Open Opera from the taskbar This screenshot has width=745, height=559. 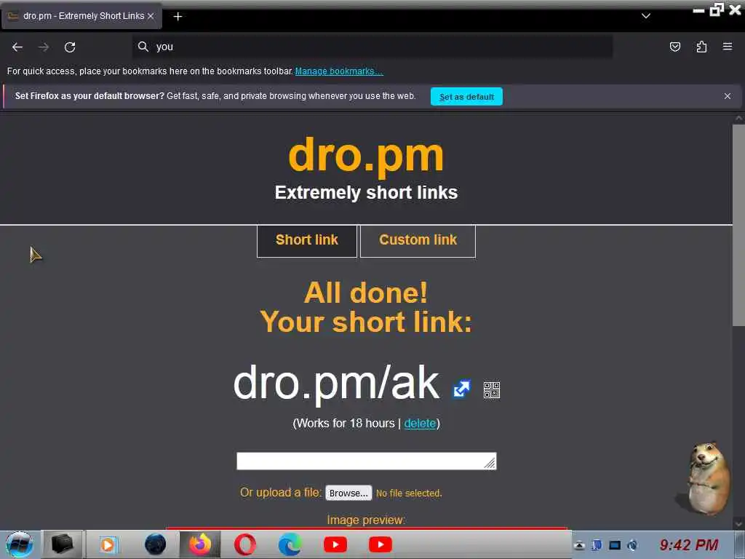pos(244,544)
